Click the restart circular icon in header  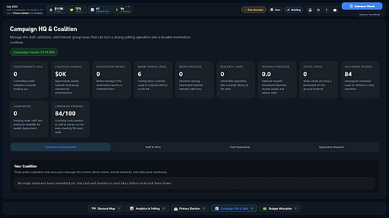[x=318, y=10]
